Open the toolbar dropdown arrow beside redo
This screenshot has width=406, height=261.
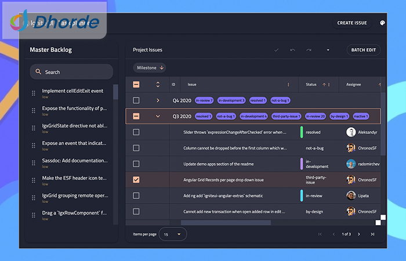click(328, 50)
